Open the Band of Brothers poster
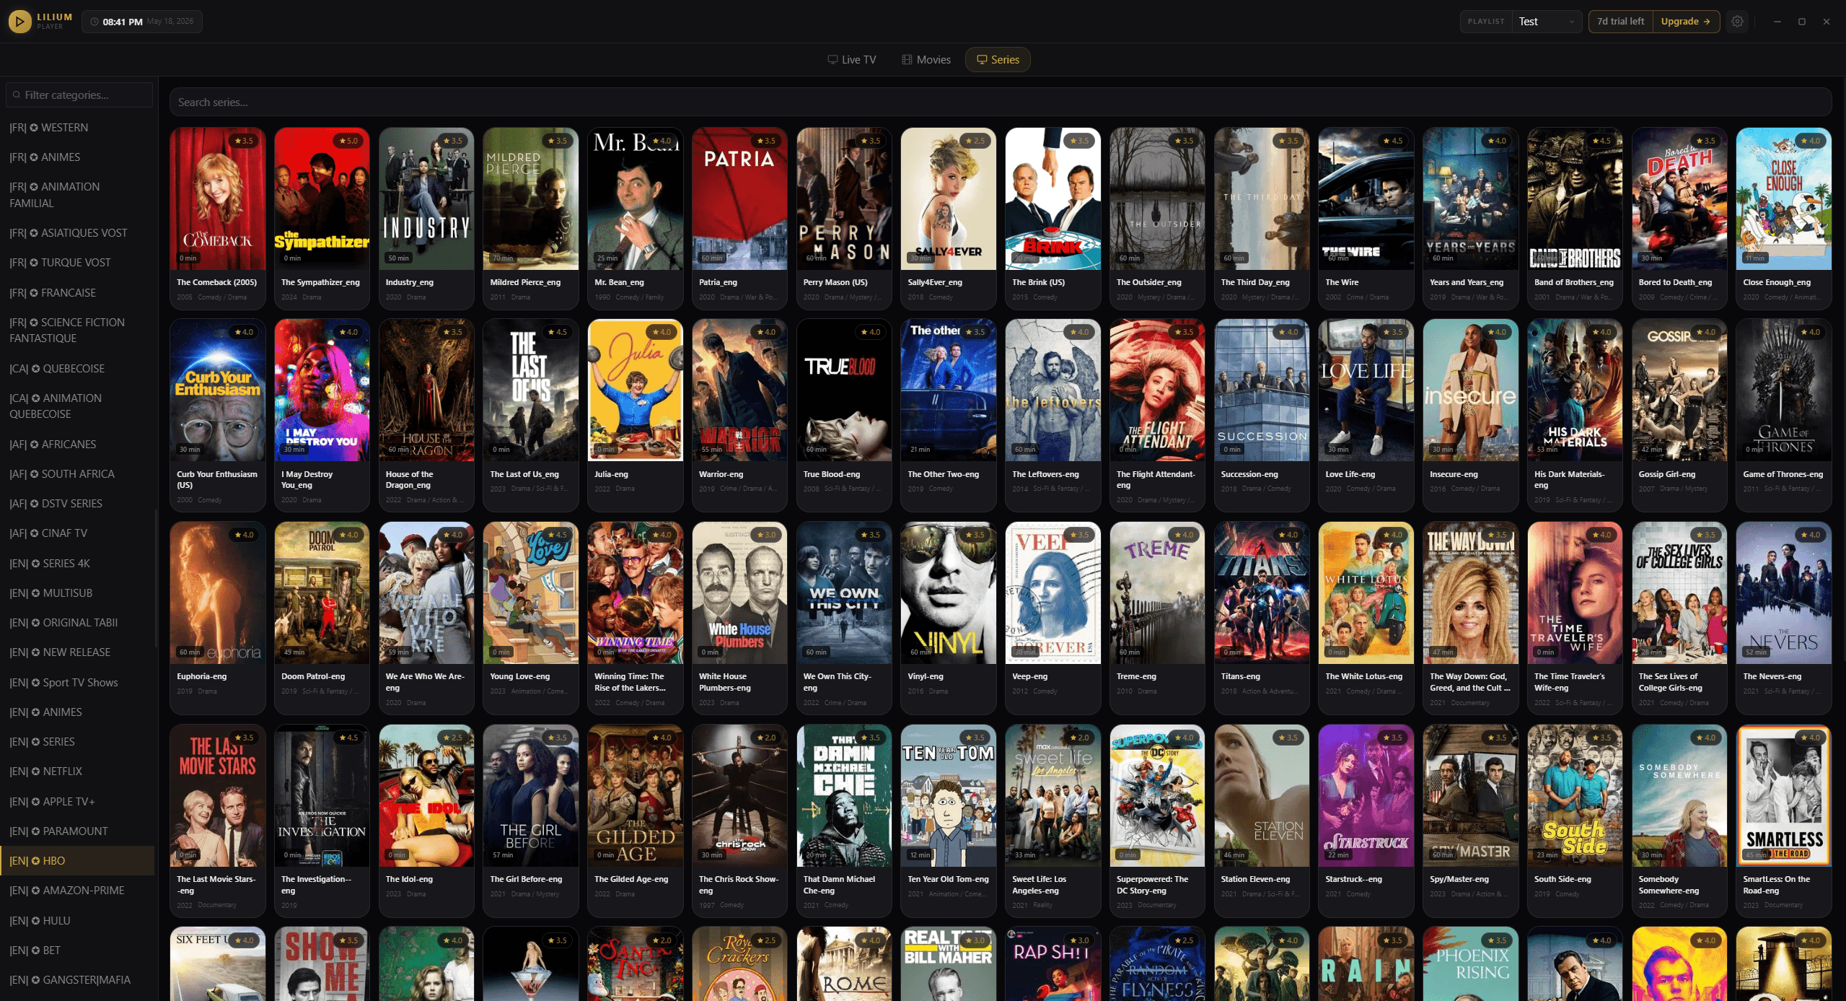This screenshot has height=1001, width=1846. coord(1575,198)
